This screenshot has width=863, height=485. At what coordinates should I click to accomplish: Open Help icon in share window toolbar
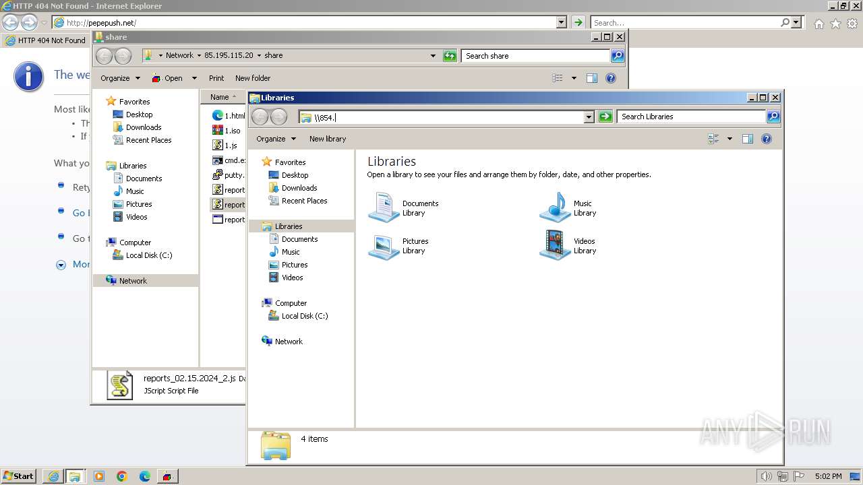click(x=611, y=78)
